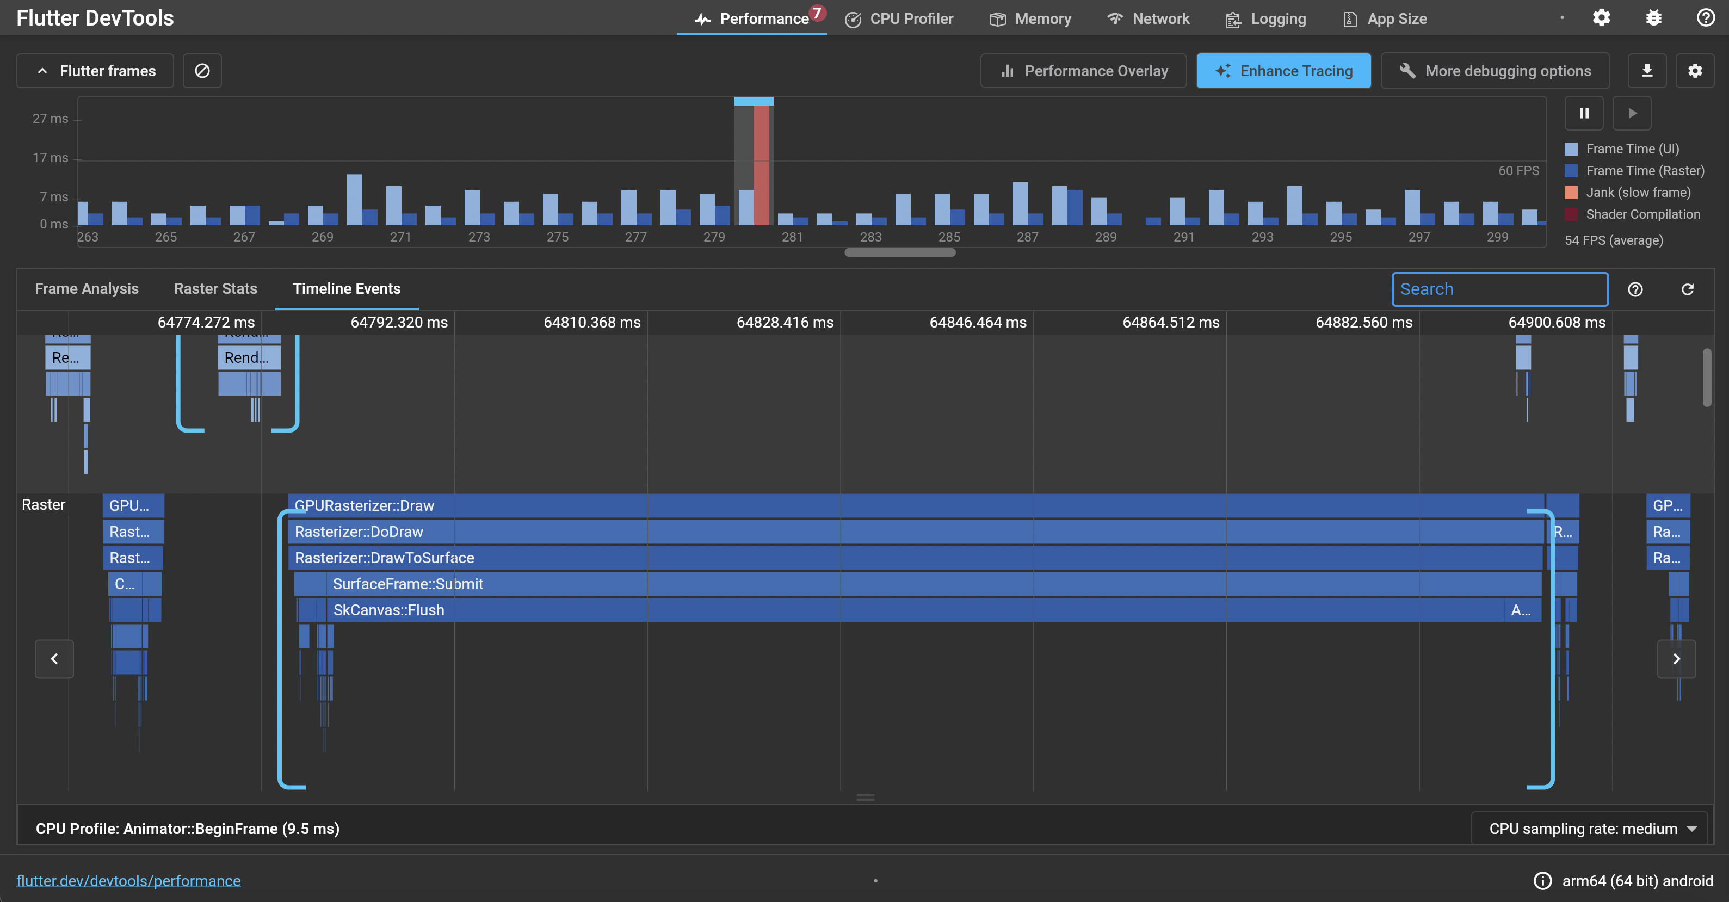Click the search help question icon
The height and width of the screenshot is (902, 1729).
point(1635,289)
